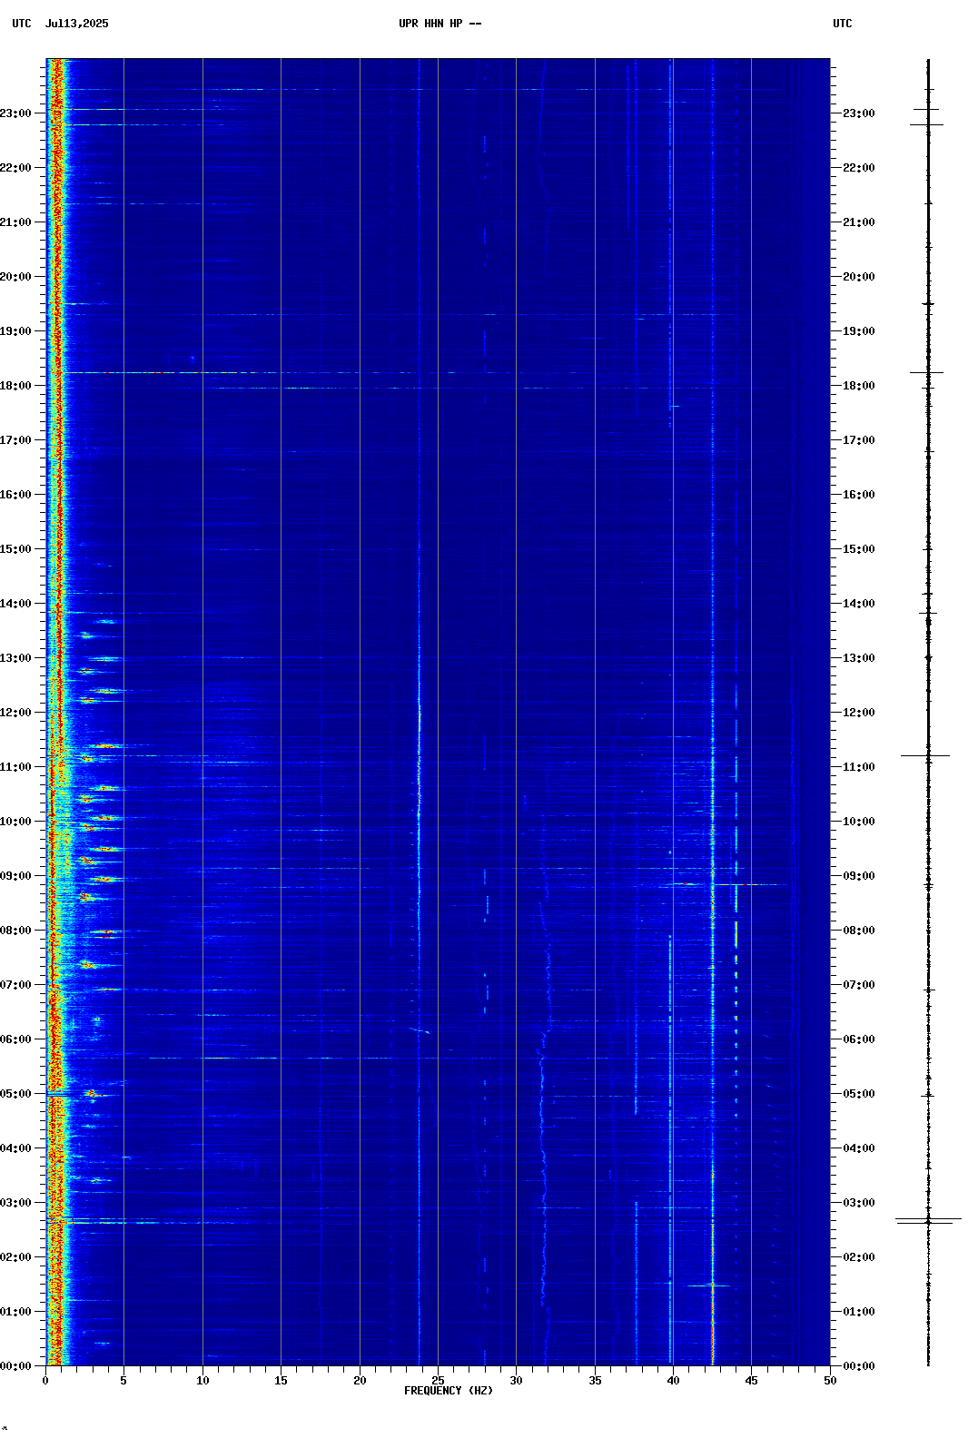This screenshot has height=1438, width=968.
Task: Select 22:00 on the right time axis
Action: click(x=859, y=168)
